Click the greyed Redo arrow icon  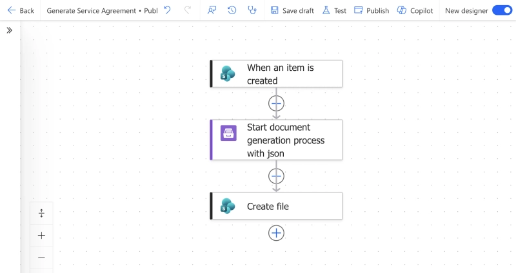188,10
